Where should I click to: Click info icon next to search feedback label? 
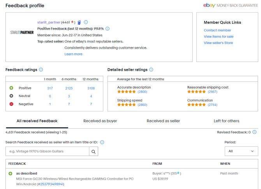coord(102,142)
